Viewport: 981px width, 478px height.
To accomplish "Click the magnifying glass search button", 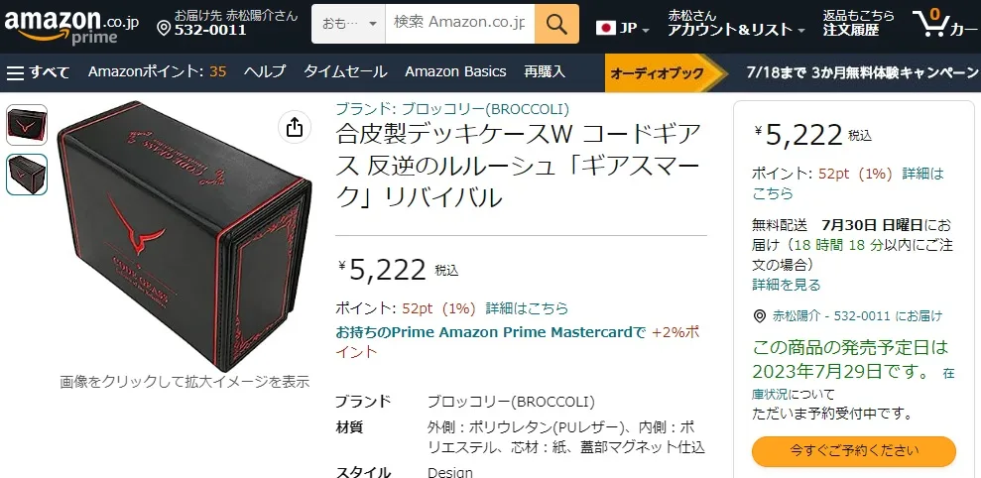I will point(556,24).
